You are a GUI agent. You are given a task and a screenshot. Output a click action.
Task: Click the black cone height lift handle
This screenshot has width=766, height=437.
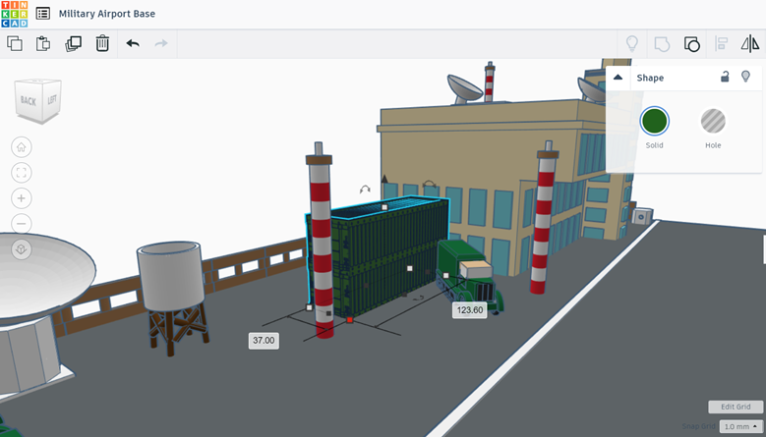pos(384,179)
